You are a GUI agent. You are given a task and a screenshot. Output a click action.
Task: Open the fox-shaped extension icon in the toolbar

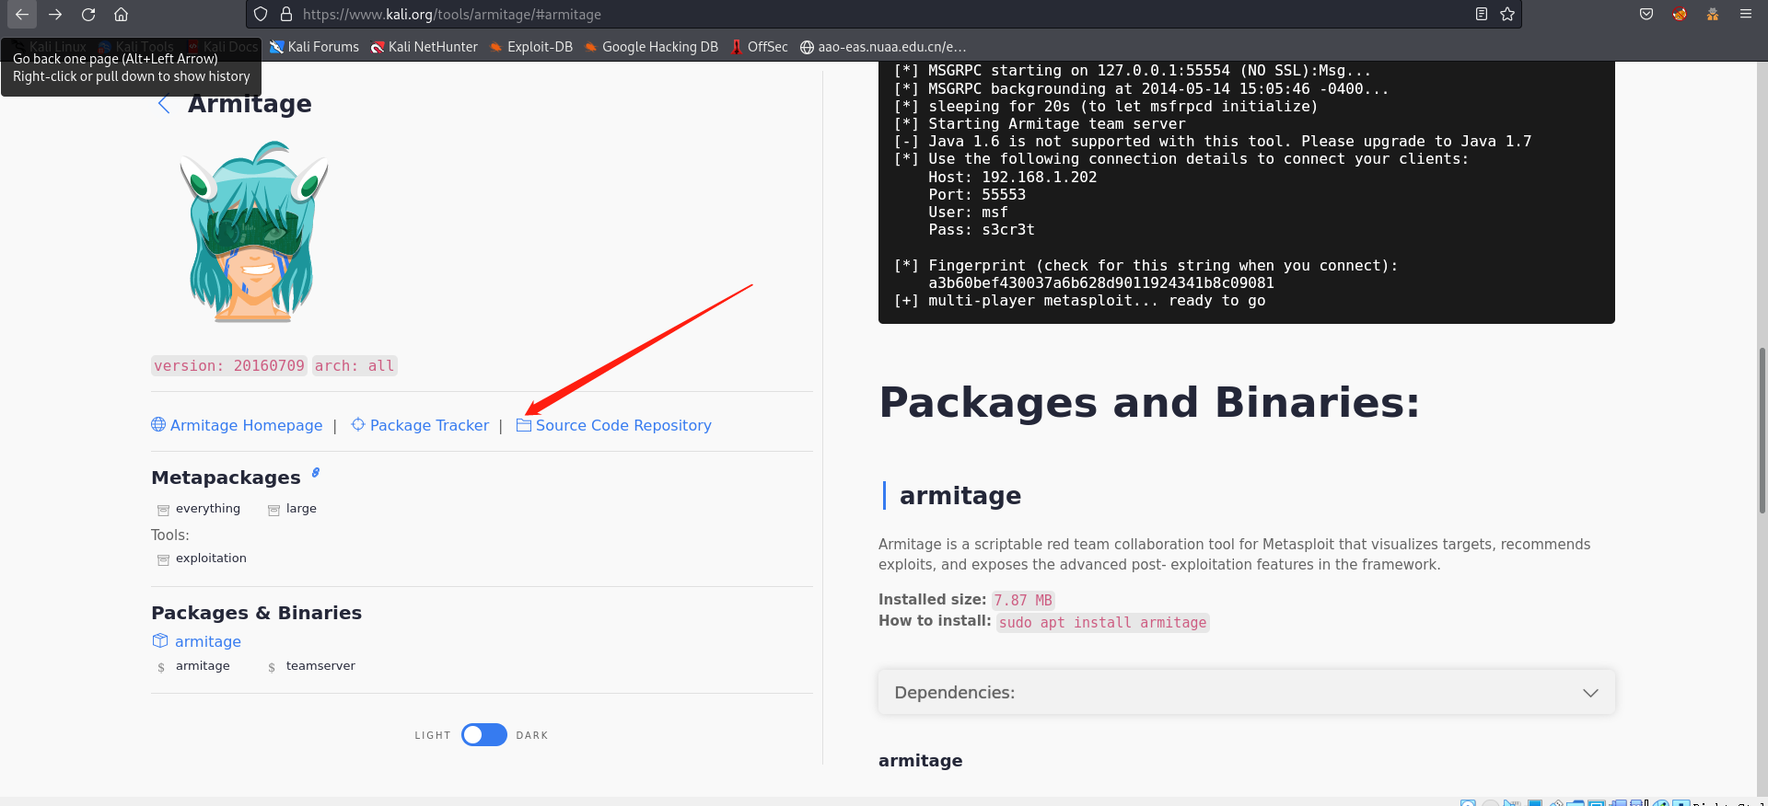pyautogui.click(x=1680, y=14)
